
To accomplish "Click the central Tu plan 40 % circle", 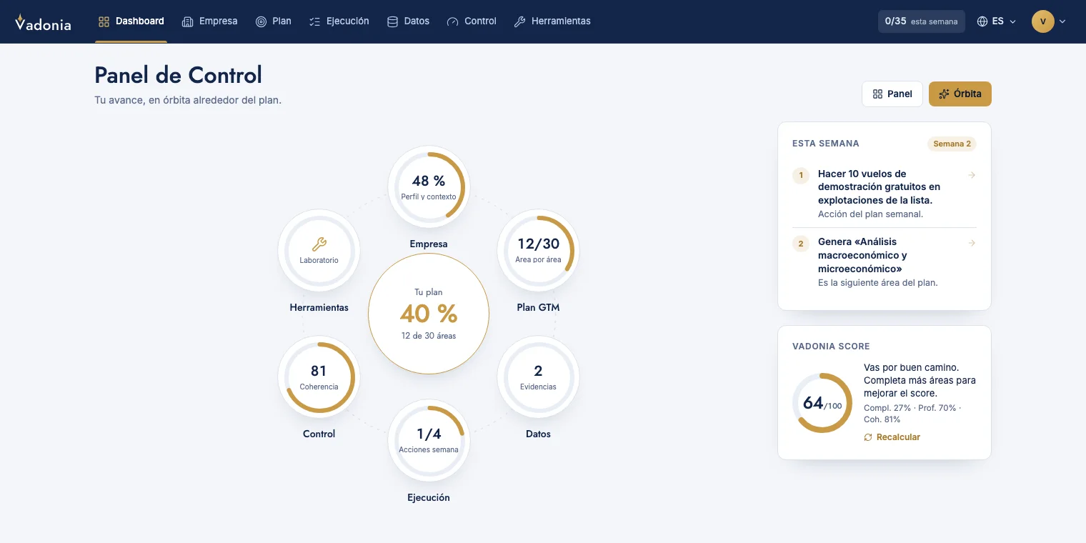I will (429, 314).
